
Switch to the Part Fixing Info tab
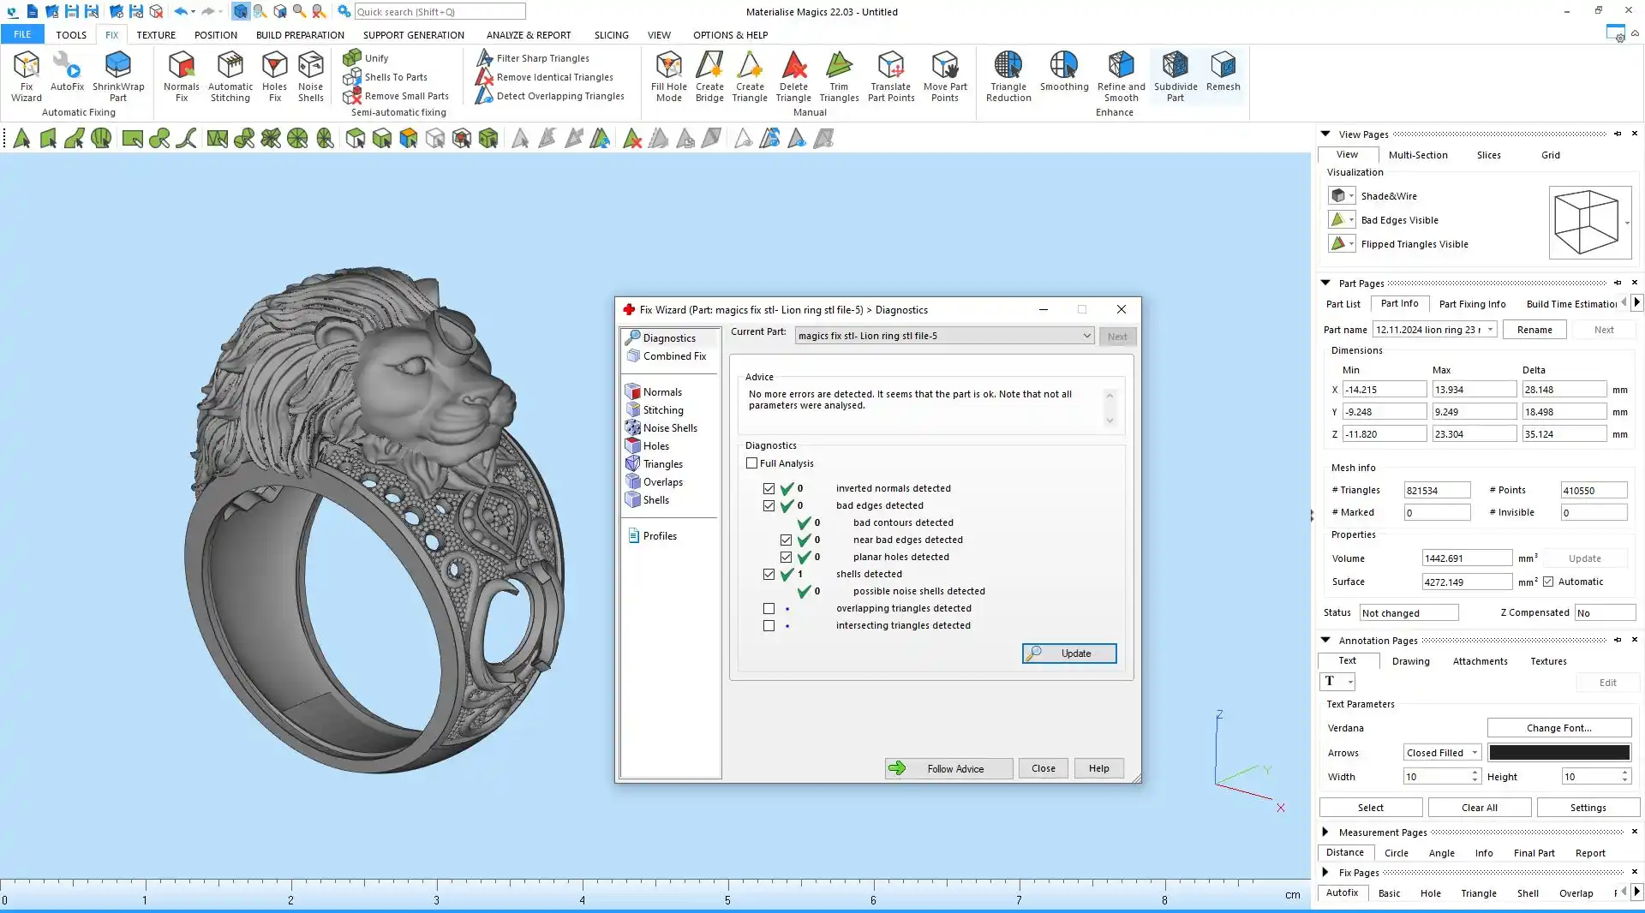(x=1472, y=304)
